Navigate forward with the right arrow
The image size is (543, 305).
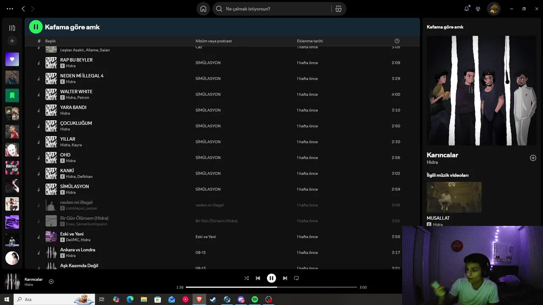click(33, 9)
